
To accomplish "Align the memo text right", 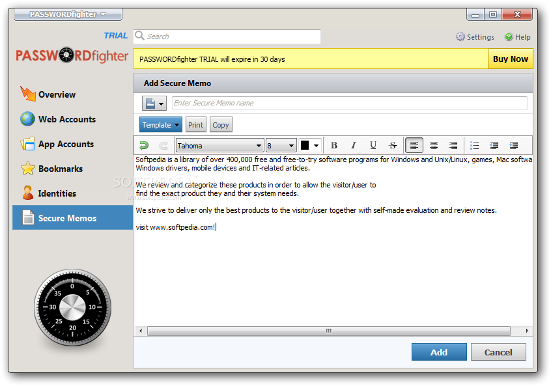I will click(453, 145).
